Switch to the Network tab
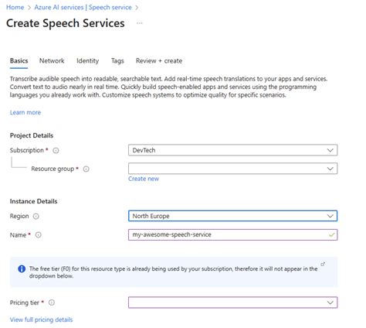Screen dimensions: 366x328 coord(52,61)
